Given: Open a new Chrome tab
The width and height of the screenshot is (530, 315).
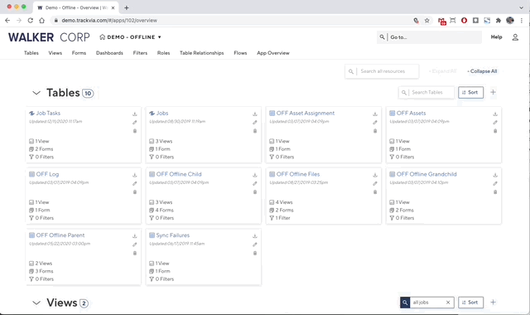Looking at the screenshot, I should click(x=127, y=7).
